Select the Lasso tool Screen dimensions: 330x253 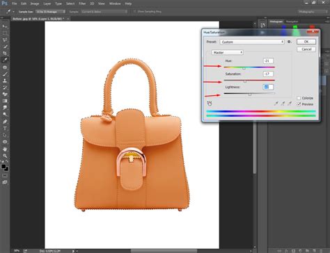point(5,40)
